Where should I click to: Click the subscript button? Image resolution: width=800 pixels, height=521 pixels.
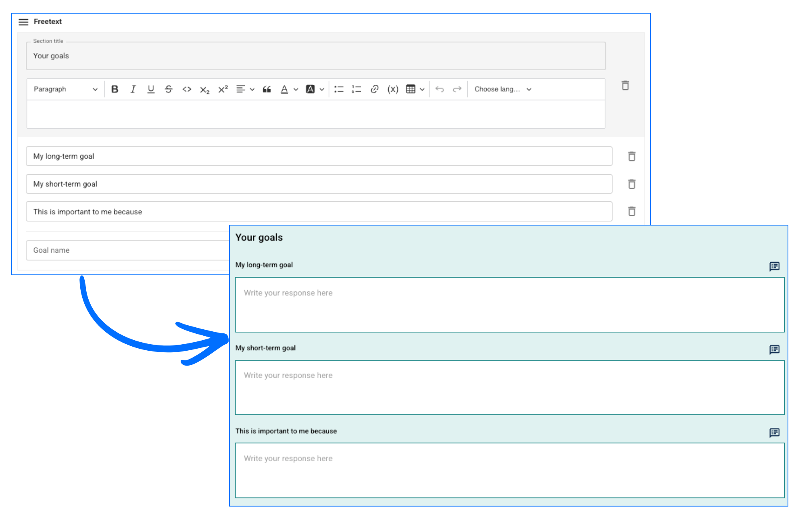pyautogui.click(x=204, y=90)
